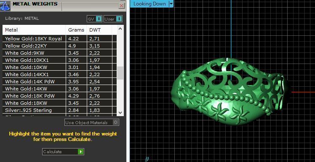
Task: Click the 4.29 grams value
Action: click(73, 96)
